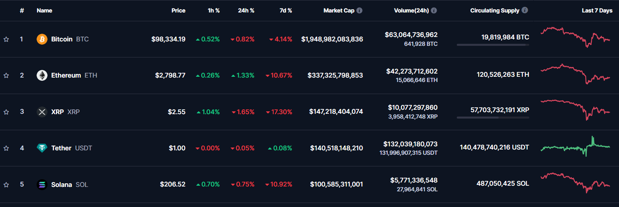Click Solana supply 487,050,425 SOL
Screen dimensions: 619x207
click(503, 184)
